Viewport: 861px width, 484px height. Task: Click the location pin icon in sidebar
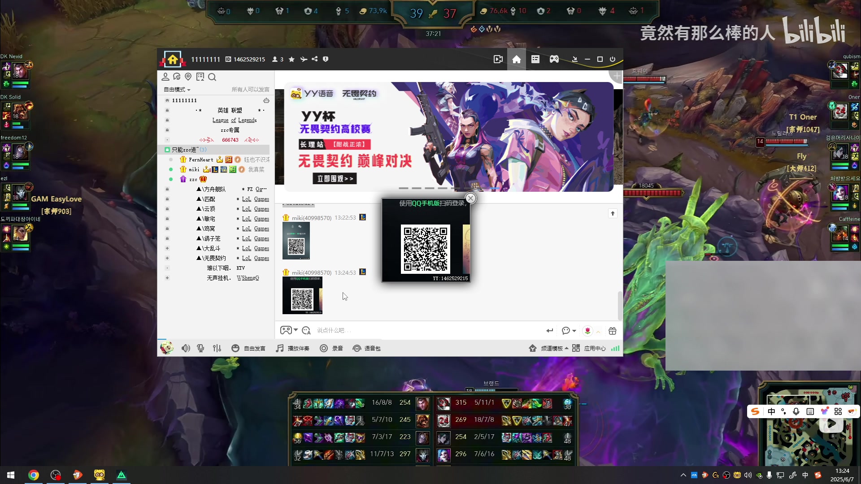pos(188,77)
